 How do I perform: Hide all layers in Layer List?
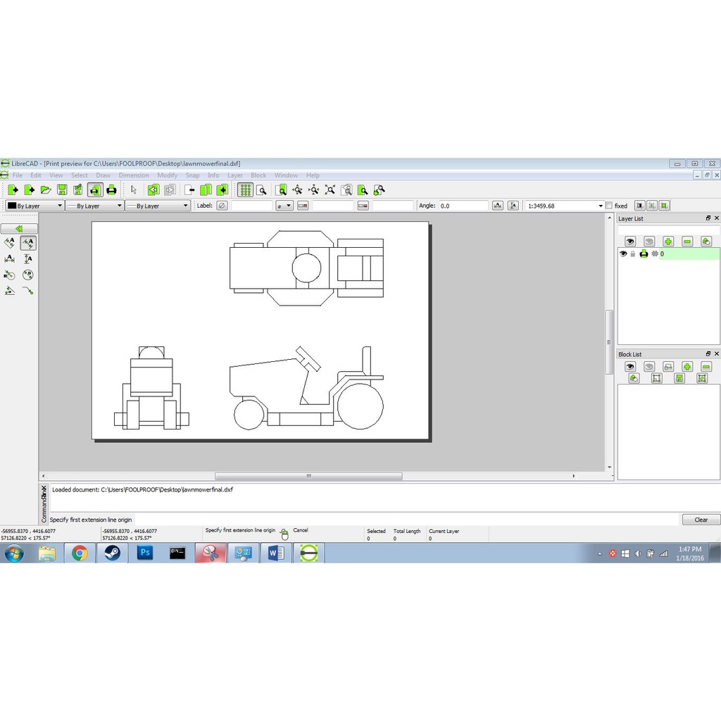[648, 242]
